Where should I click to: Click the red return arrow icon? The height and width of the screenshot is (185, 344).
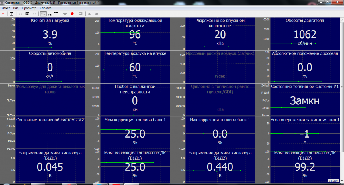[3, 14]
